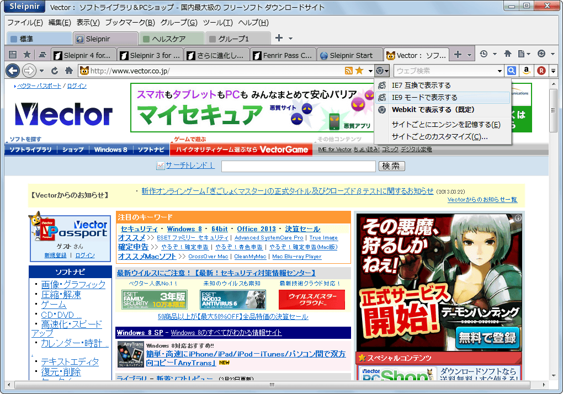The width and height of the screenshot is (563, 394).
Task: Click the RSS feed icon in address bar
Action: pos(349,71)
